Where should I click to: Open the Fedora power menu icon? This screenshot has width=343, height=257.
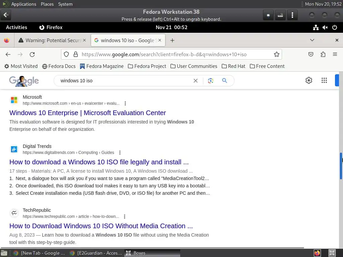pyautogui.click(x=335, y=27)
